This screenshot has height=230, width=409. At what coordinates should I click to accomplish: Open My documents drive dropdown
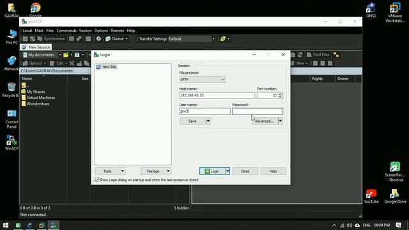pyautogui.click(x=59, y=55)
